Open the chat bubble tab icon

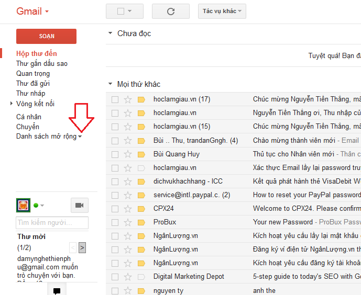pos(57,290)
